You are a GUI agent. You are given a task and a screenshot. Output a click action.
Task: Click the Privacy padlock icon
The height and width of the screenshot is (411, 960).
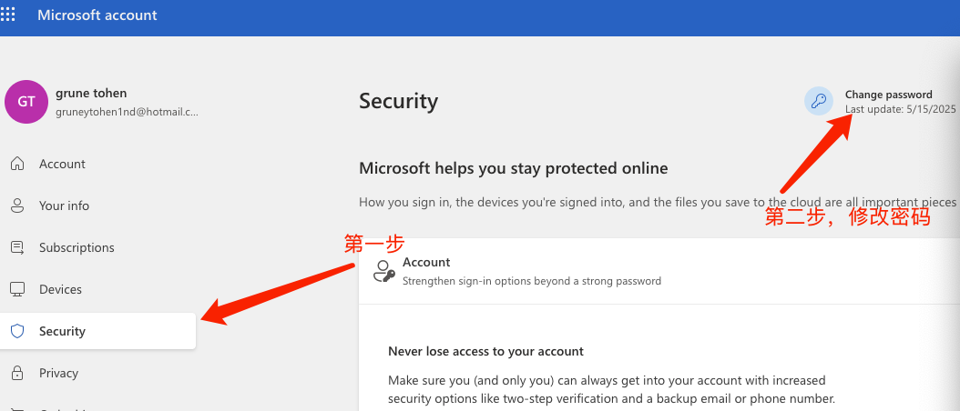[x=16, y=373]
